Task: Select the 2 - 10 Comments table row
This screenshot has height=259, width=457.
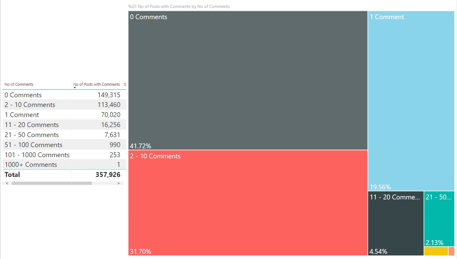Action: point(64,105)
